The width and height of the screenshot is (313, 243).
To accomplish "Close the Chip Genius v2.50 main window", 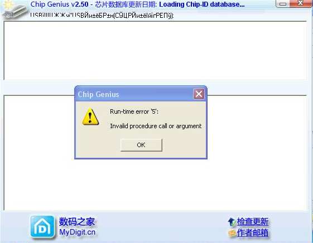I will pos(300,3).
